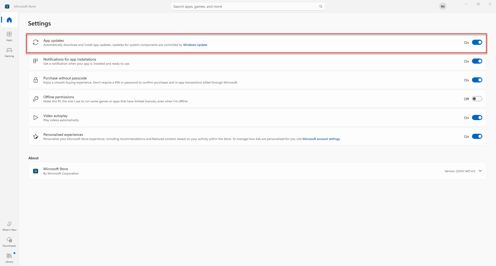Viewport: 496px width, 266px height.
Task: Click the 'Microsoft Store' window title text
Action: [25, 6]
